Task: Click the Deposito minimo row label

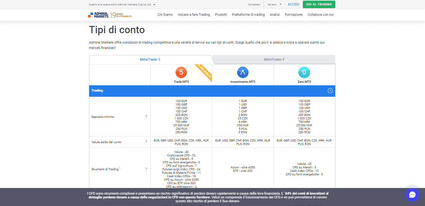Action: (x=103, y=117)
